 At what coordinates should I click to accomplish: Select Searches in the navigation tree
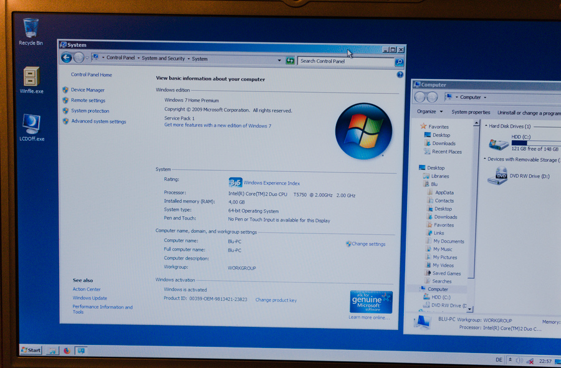point(441,281)
